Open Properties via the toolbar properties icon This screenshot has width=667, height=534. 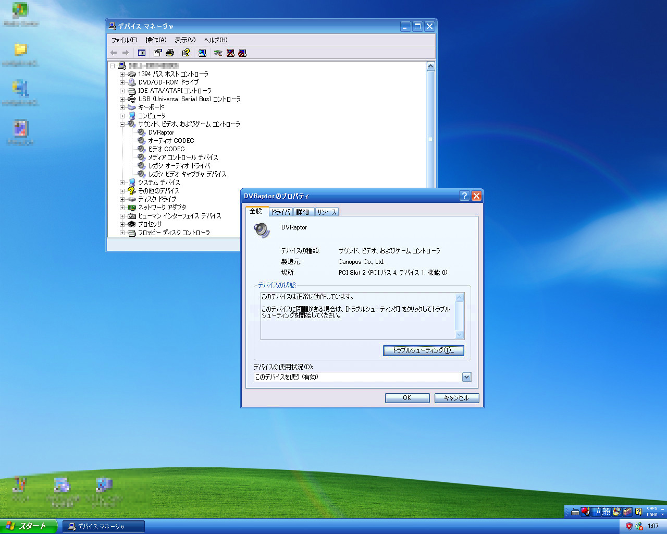pyautogui.click(x=157, y=53)
